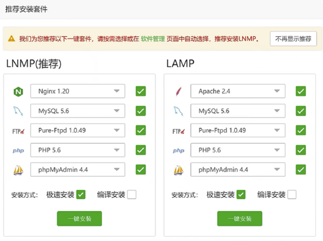Open the 软件管理 link
Image resolution: width=323 pixels, height=241 pixels.
(x=153, y=39)
